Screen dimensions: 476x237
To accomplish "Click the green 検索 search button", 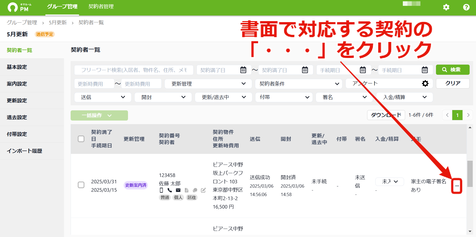I will 453,70.
